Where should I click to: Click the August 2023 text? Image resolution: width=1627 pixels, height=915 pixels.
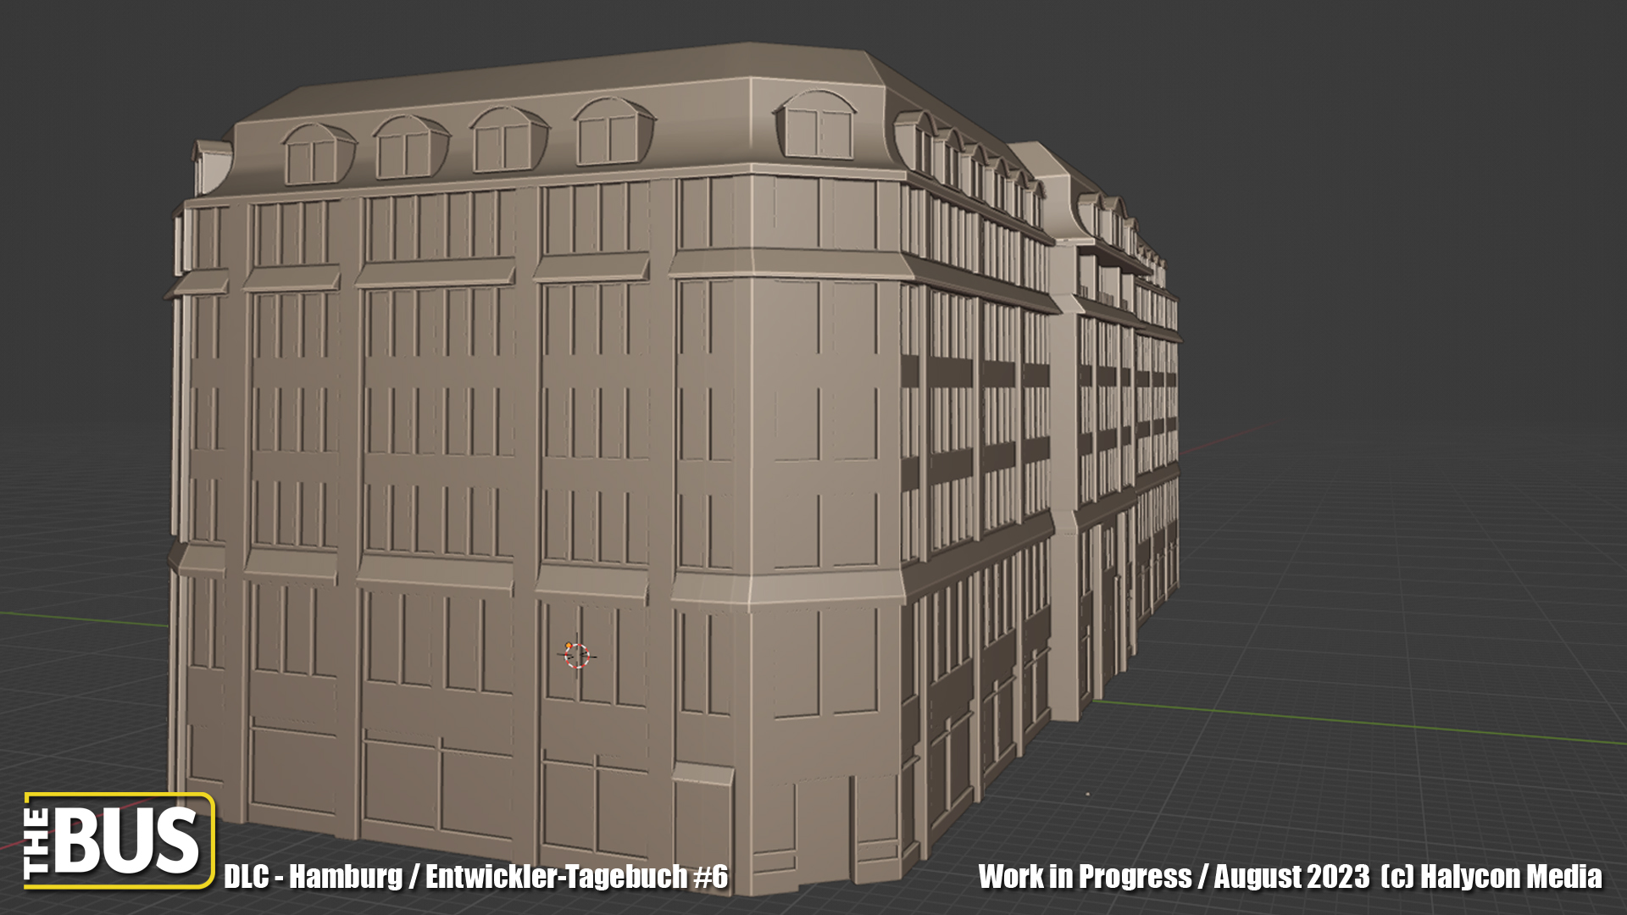[x=1291, y=877]
